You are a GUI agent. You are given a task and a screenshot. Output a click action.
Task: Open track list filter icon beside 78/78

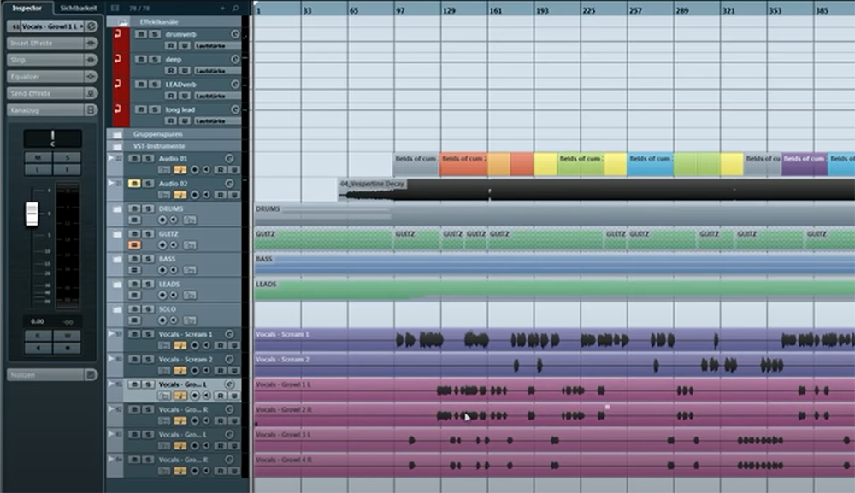pos(115,9)
